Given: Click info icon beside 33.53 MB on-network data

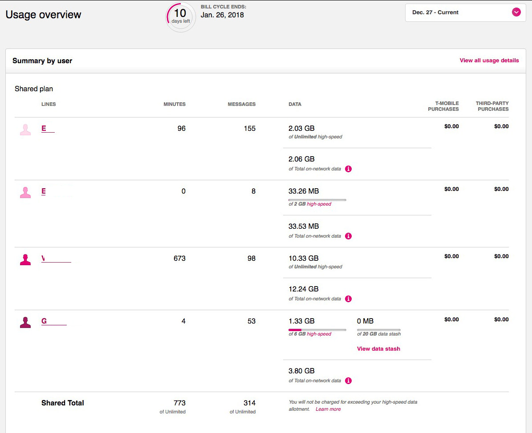Looking at the screenshot, I should [349, 236].
